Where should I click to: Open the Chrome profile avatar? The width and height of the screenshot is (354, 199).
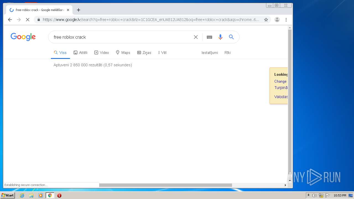[x=277, y=20]
